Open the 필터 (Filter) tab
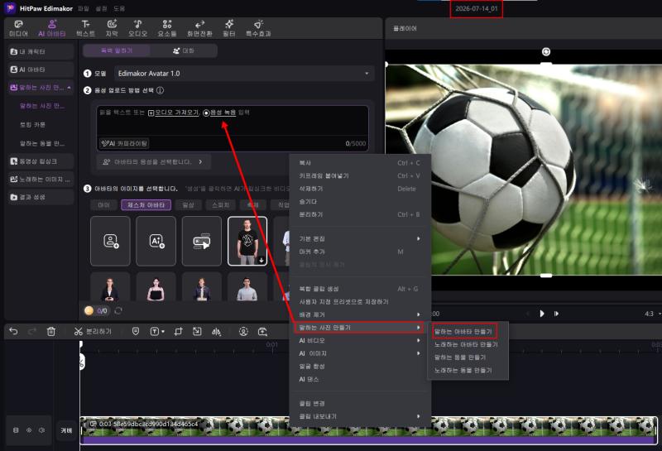This screenshot has width=662, height=451. 229,28
